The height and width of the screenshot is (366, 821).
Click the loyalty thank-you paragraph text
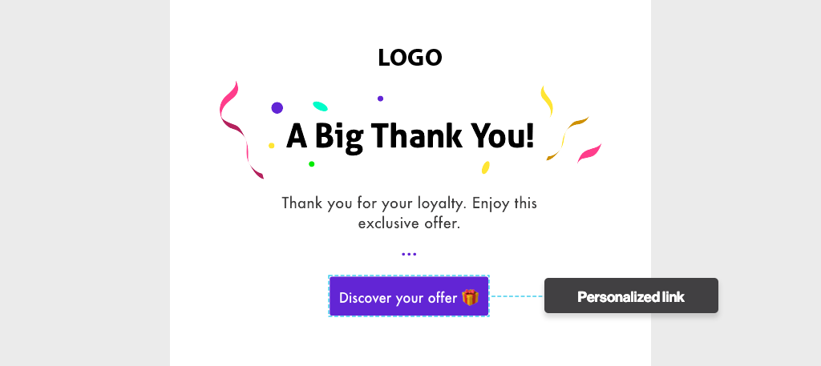[410, 213]
